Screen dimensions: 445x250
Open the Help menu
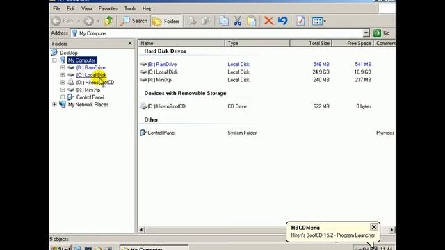pos(147,9)
